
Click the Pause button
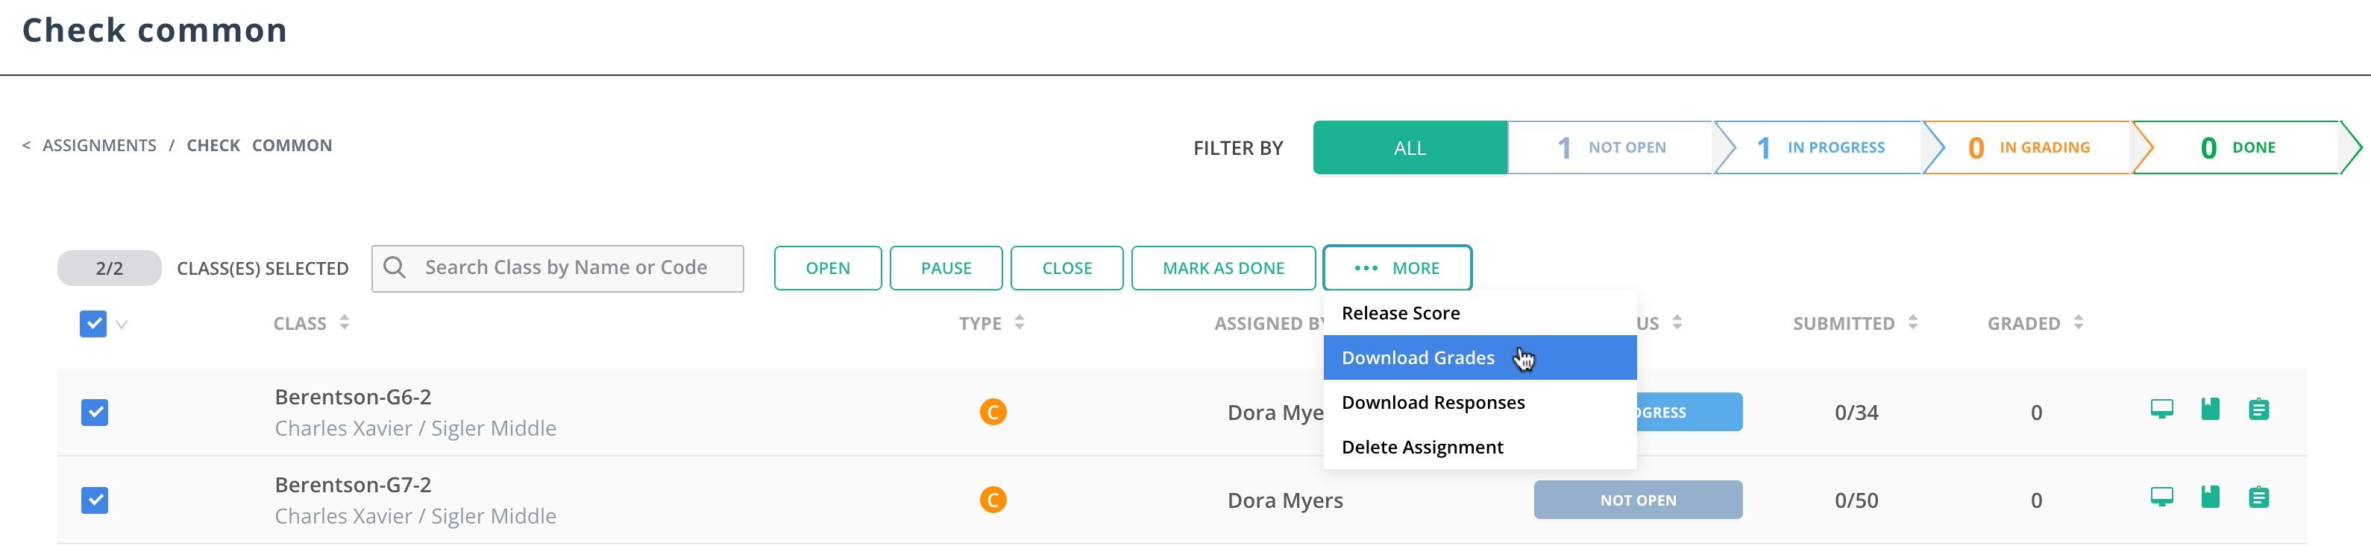click(946, 267)
